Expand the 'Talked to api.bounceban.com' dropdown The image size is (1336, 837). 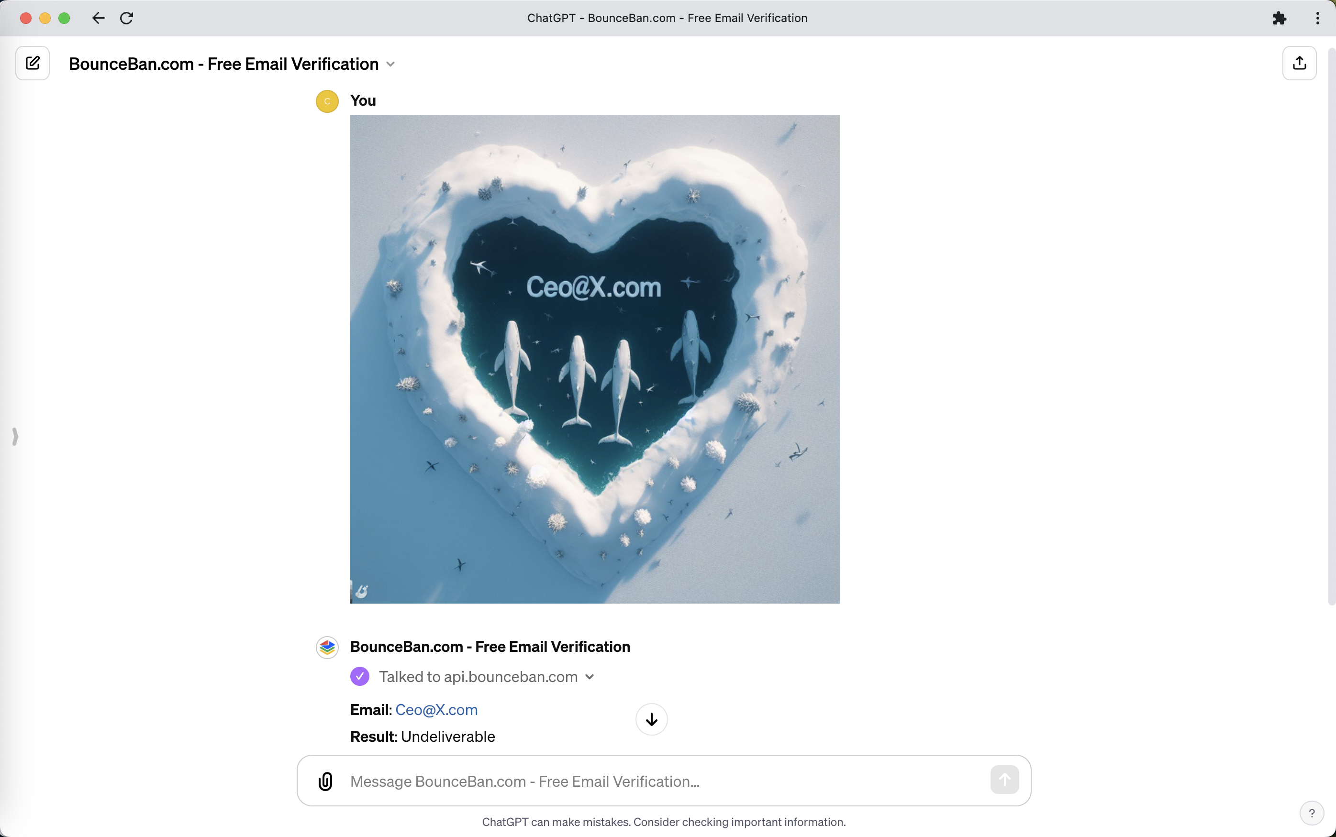coord(590,677)
